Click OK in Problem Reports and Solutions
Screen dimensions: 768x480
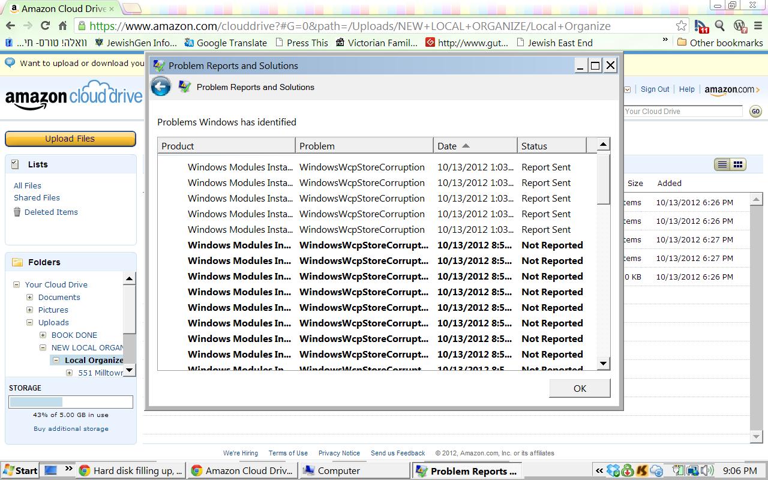coord(580,388)
